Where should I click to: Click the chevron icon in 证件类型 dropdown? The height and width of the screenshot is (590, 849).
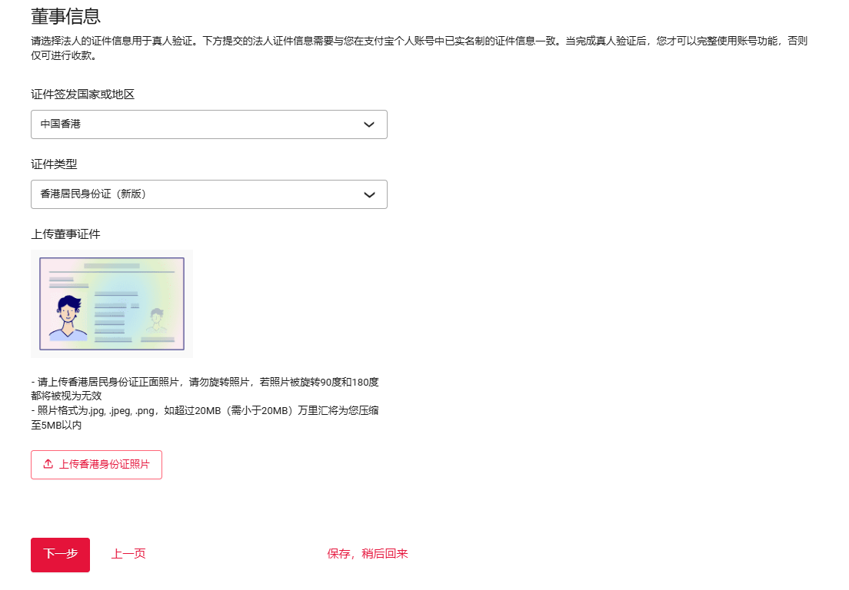[x=369, y=194]
